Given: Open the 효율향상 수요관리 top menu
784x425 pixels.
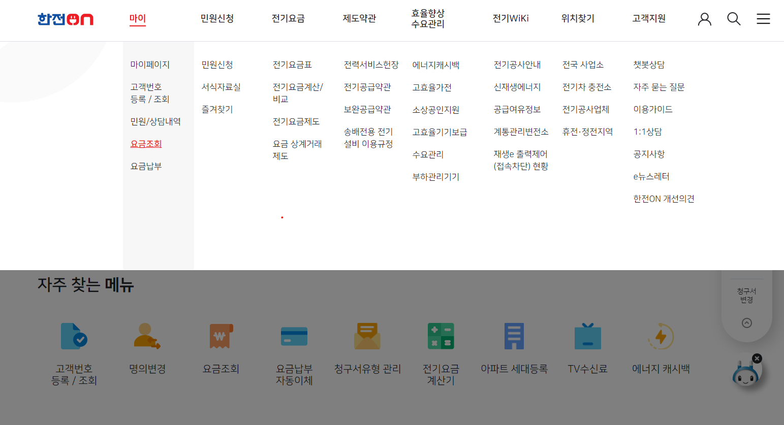Looking at the screenshot, I should click(x=428, y=19).
